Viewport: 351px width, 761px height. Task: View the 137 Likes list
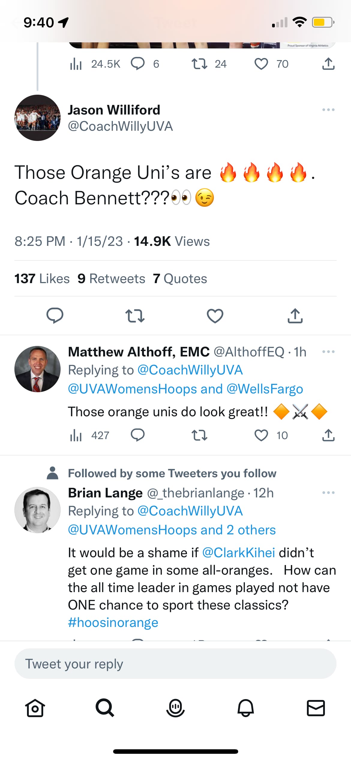[42, 279]
